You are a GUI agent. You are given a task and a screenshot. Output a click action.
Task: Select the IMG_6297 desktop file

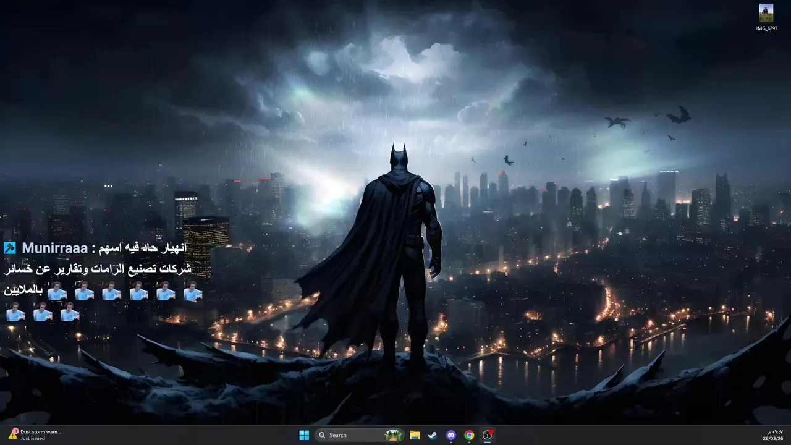click(x=766, y=17)
